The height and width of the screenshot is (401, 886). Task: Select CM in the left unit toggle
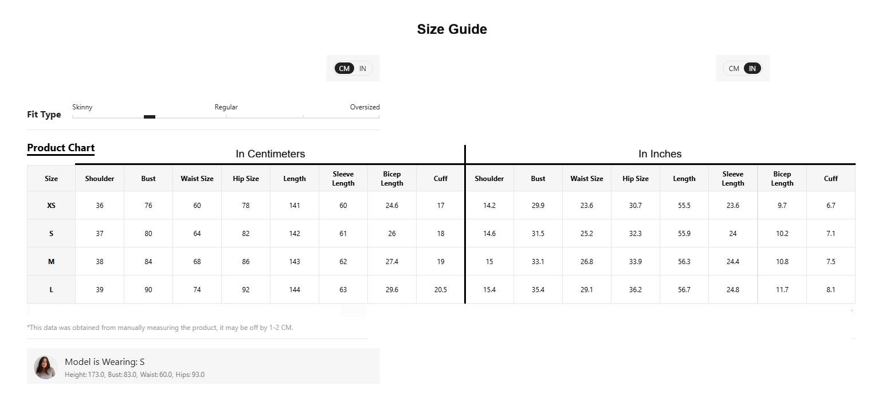[344, 69]
